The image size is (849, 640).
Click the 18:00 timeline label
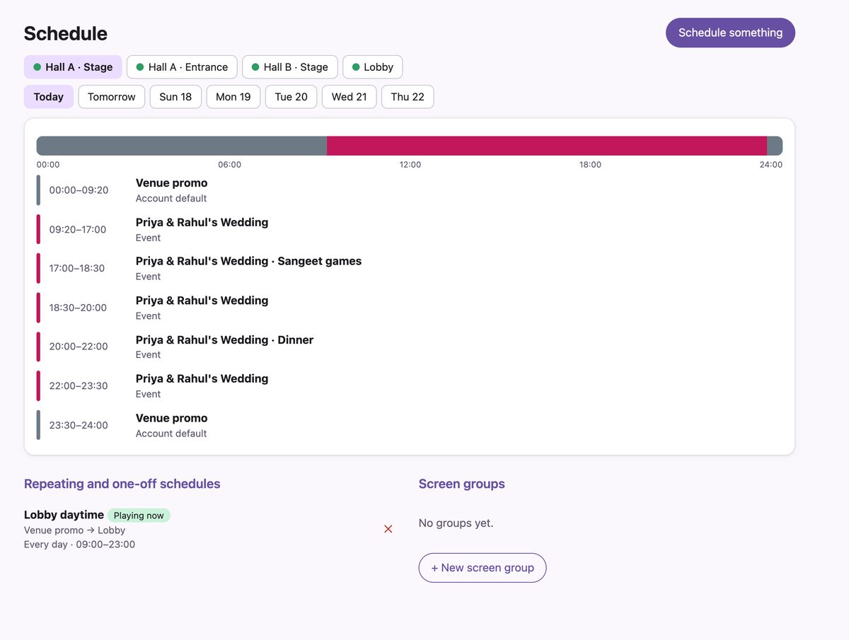(591, 165)
